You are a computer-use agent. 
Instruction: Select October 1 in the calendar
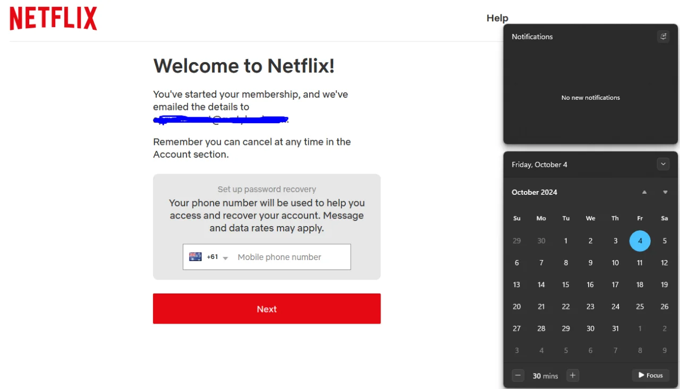pyautogui.click(x=566, y=241)
